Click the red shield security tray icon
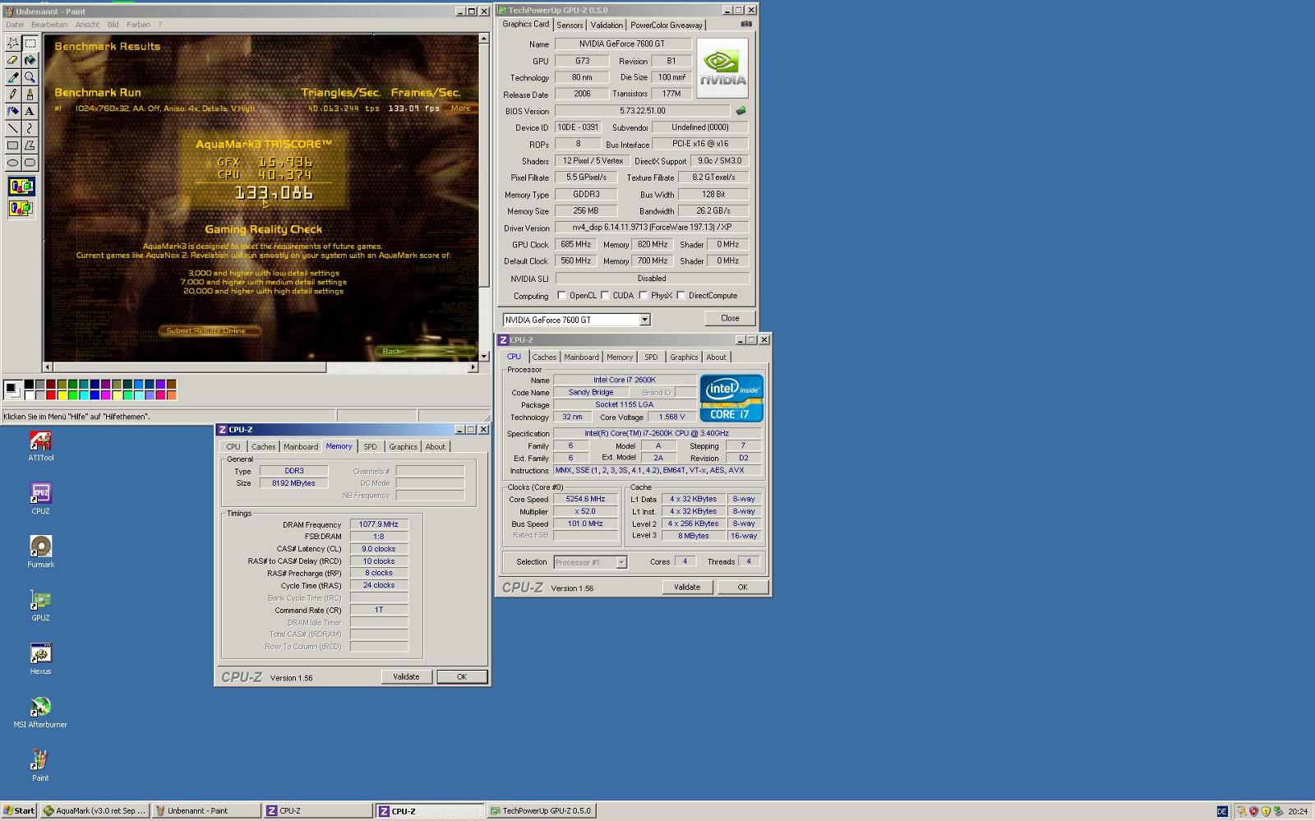Image resolution: width=1315 pixels, height=821 pixels. [x=1253, y=811]
